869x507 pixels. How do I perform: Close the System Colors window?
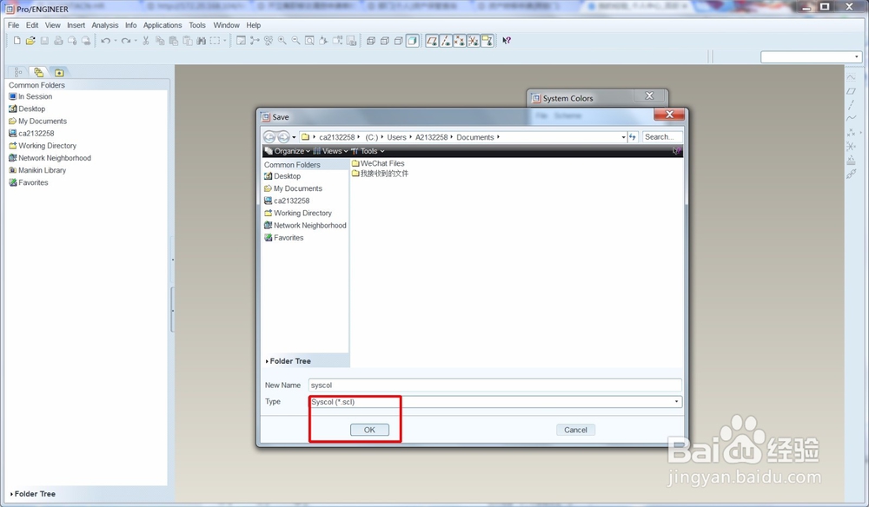pyautogui.click(x=649, y=96)
